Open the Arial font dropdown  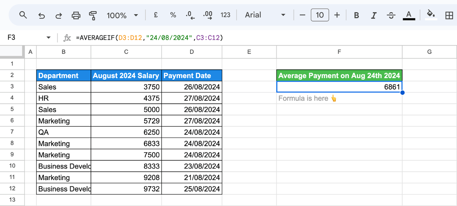265,15
